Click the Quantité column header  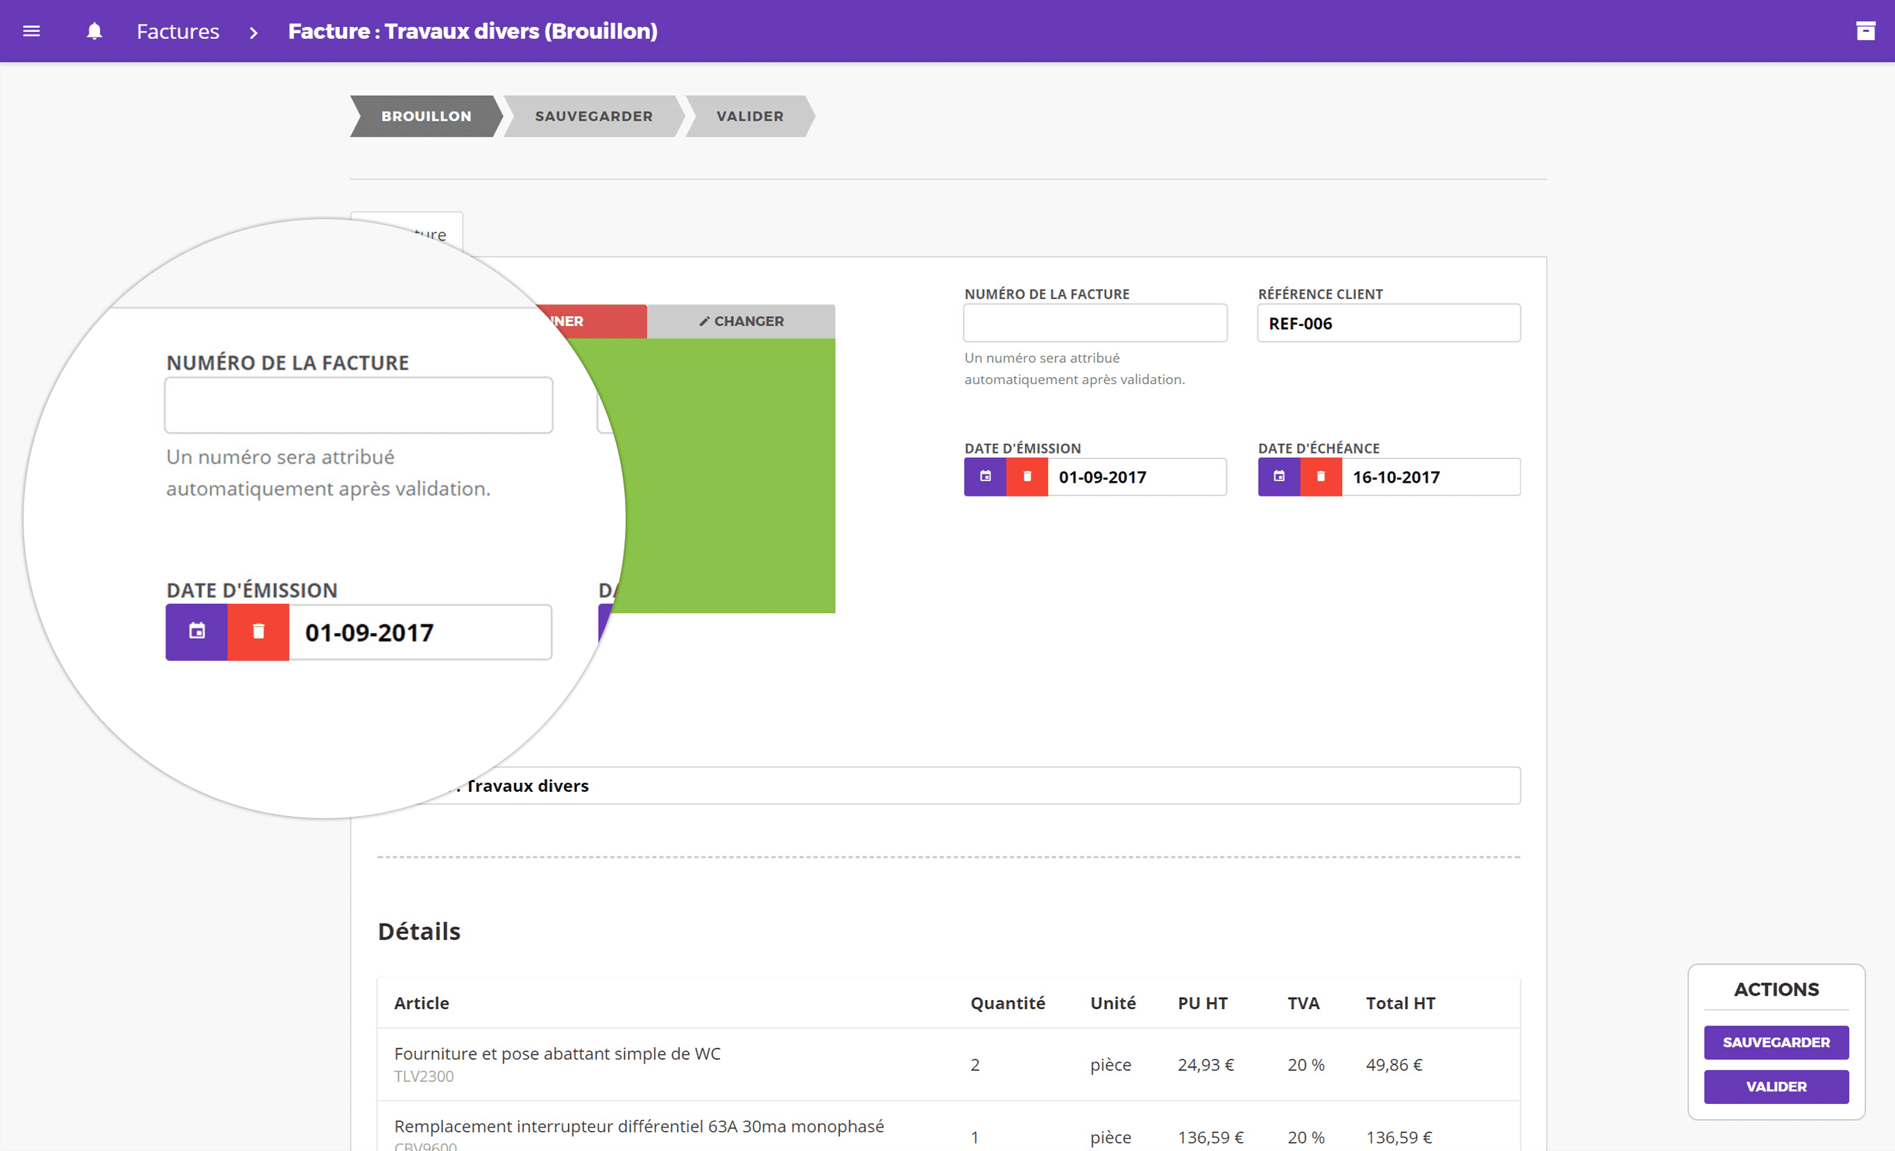point(1007,1003)
